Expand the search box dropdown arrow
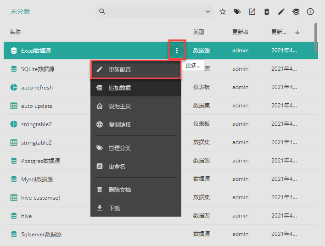Screen dimensions: 325x246 (x=208, y=11)
